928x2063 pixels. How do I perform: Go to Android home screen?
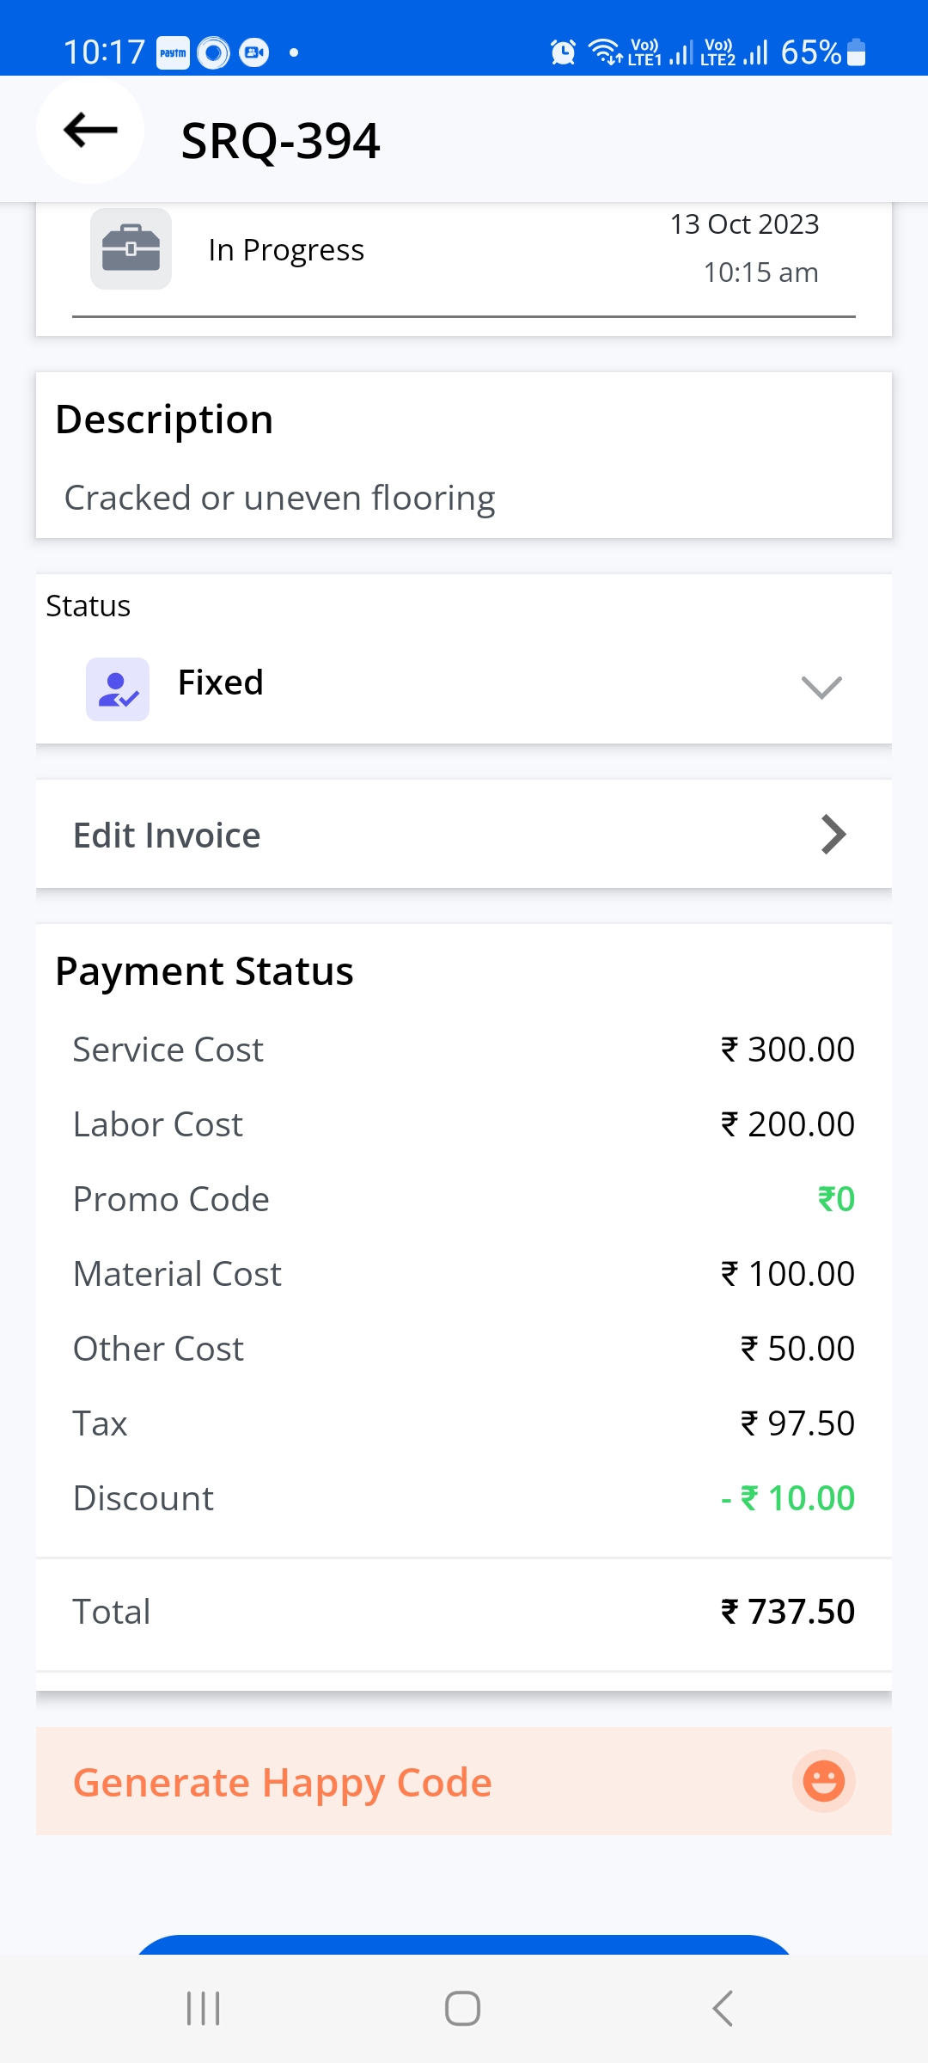tap(462, 2009)
